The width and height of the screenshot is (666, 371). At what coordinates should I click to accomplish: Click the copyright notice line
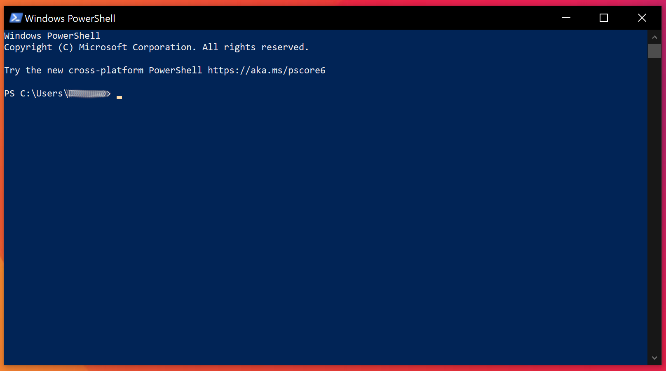click(156, 47)
